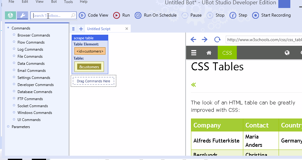Viewport: 302px width, 160px height.
Task: Click the Contact column header
Action: click(x=261, y=125)
